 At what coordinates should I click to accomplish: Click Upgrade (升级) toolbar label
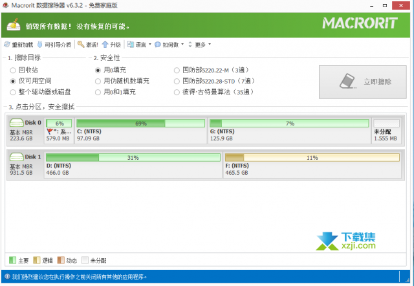(115, 45)
